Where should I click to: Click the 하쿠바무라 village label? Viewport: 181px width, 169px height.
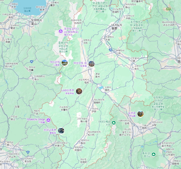[x=76, y=21]
